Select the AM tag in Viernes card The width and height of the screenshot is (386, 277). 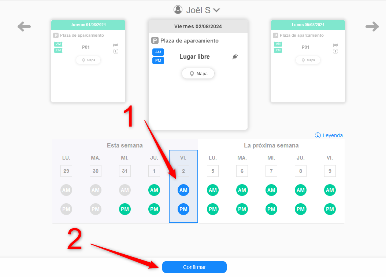[x=158, y=52]
